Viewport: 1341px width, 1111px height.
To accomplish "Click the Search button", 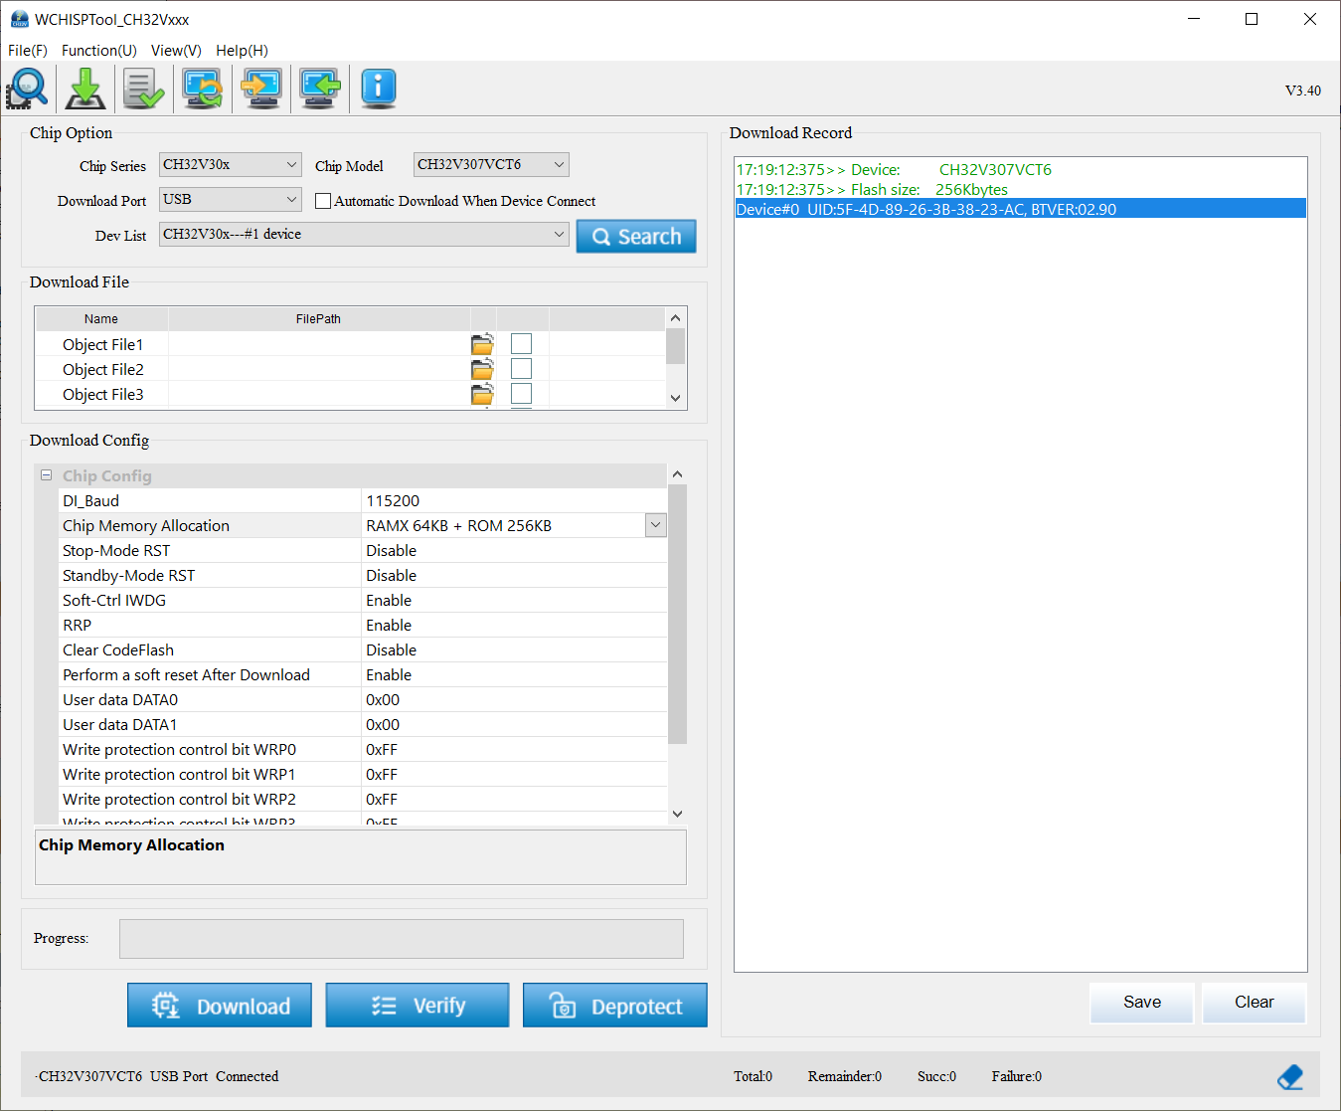I will click(x=636, y=237).
